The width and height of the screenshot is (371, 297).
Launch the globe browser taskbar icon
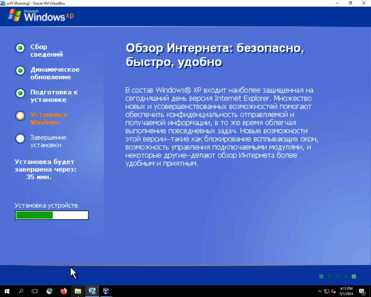coord(50,291)
